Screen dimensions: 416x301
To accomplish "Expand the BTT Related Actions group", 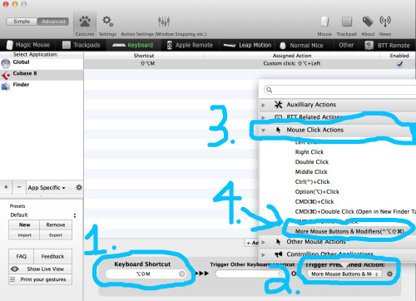I will point(264,117).
